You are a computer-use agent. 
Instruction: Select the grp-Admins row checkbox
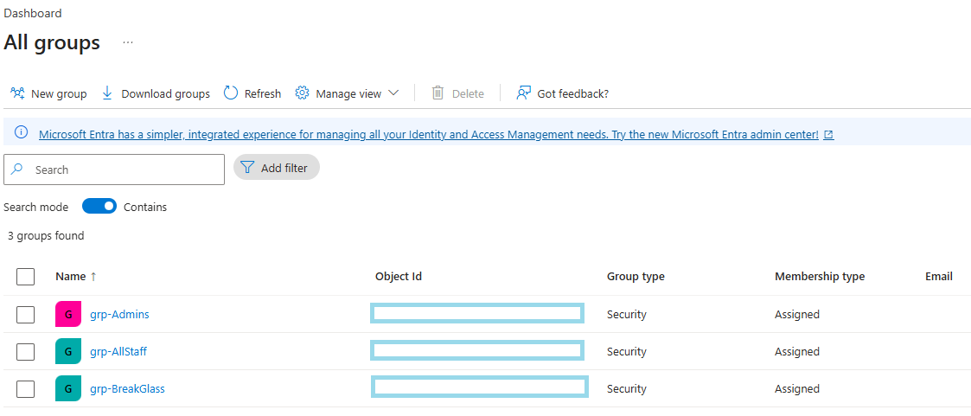coord(25,315)
